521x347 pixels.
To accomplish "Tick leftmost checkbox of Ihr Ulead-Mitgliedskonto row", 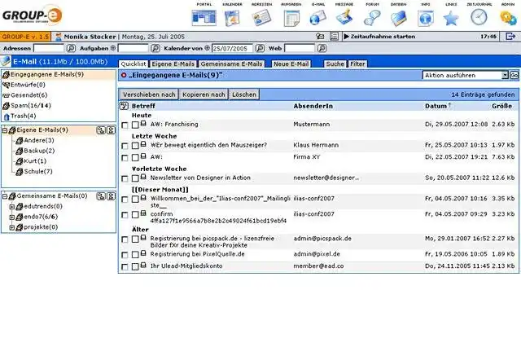I will (125, 267).
